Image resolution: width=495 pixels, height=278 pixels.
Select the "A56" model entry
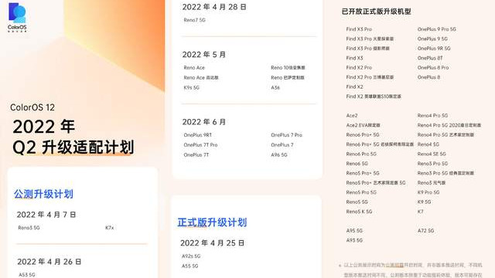(x=275, y=87)
